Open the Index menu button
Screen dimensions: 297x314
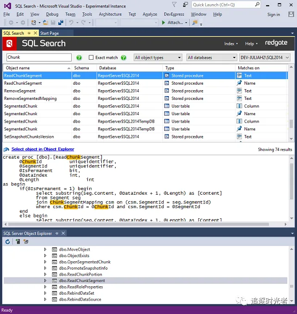pos(231,43)
